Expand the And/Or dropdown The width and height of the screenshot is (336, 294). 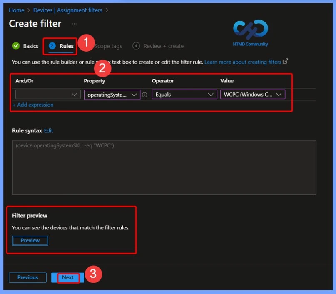[47, 95]
